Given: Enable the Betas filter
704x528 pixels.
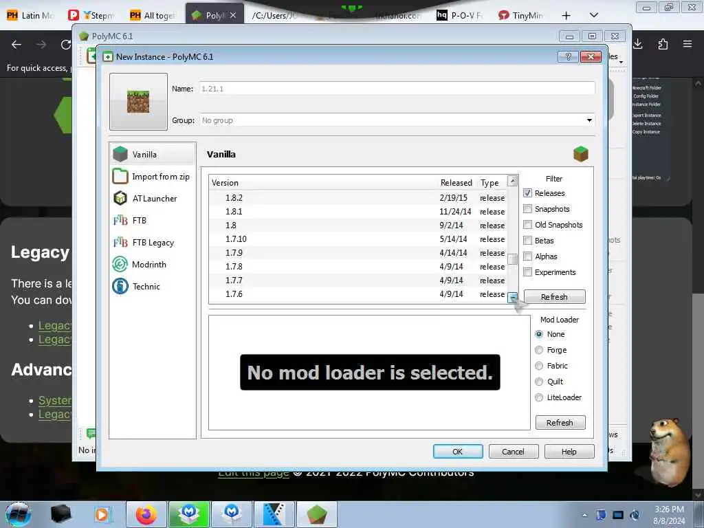Looking at the screenshot, I should coord(527,241).
